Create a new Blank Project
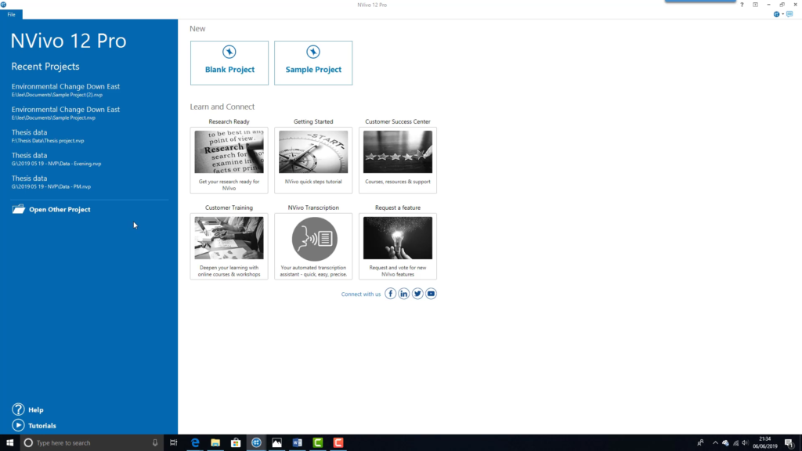 [229, 63]
